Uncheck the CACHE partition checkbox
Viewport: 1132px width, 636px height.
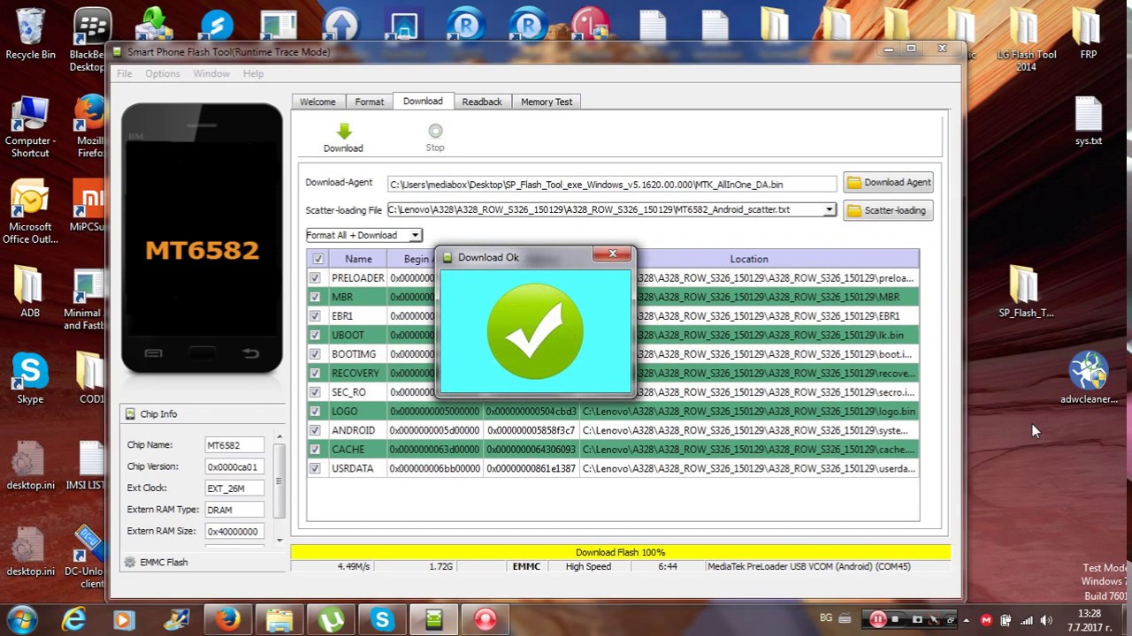[x=315, y=450]
